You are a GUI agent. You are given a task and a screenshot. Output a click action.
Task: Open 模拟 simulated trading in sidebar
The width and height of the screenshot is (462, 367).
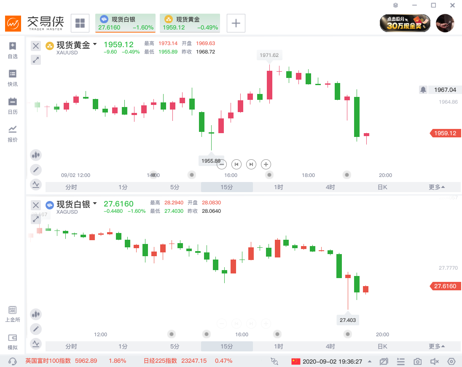[x=13, y=341]
